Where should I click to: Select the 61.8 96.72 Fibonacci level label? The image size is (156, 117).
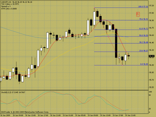pos(144,29)
